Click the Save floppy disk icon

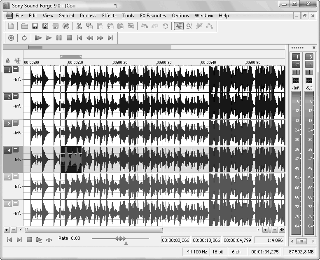[x=35, y=26]
